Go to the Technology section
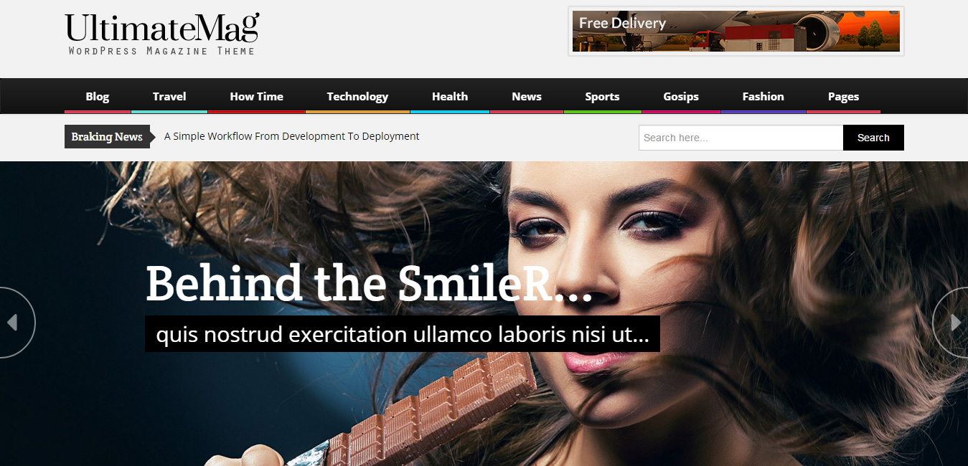This screenshot has width=968, height=466. click(357, 96)
